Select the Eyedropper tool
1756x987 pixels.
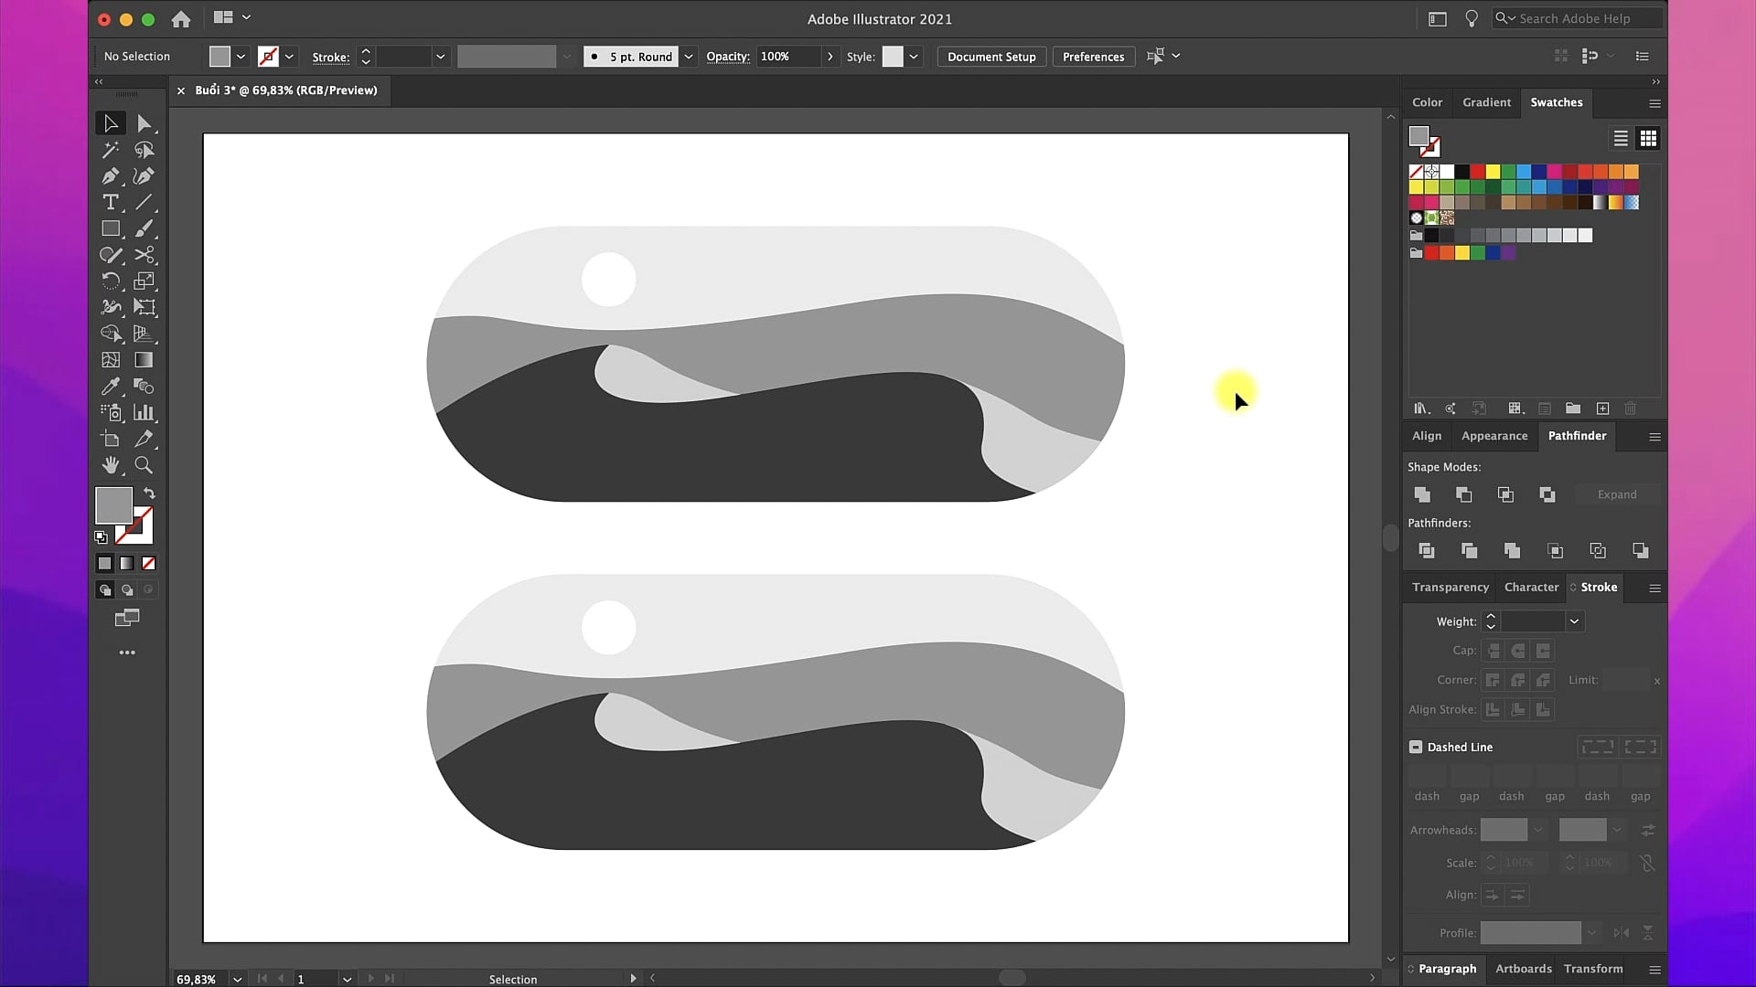[x=111, y=387]
